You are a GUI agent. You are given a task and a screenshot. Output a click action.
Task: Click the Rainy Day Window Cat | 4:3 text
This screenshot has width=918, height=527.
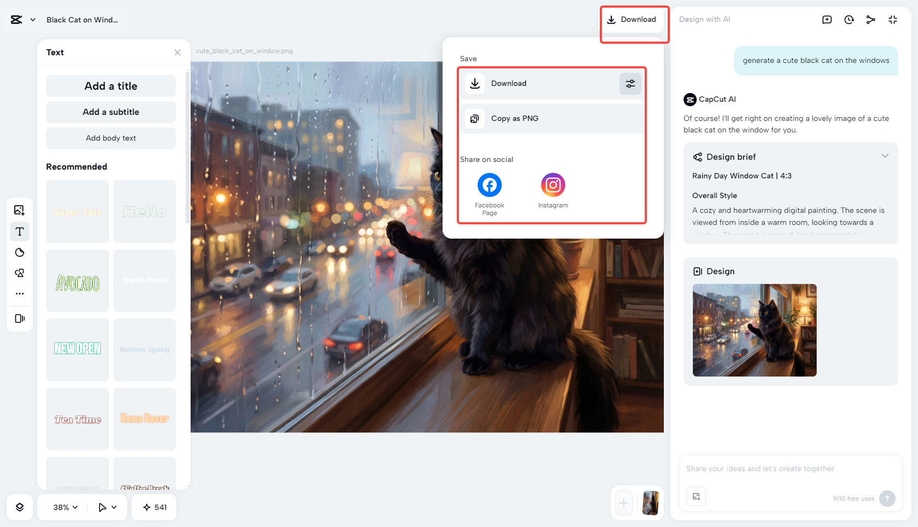coord(742,176)
